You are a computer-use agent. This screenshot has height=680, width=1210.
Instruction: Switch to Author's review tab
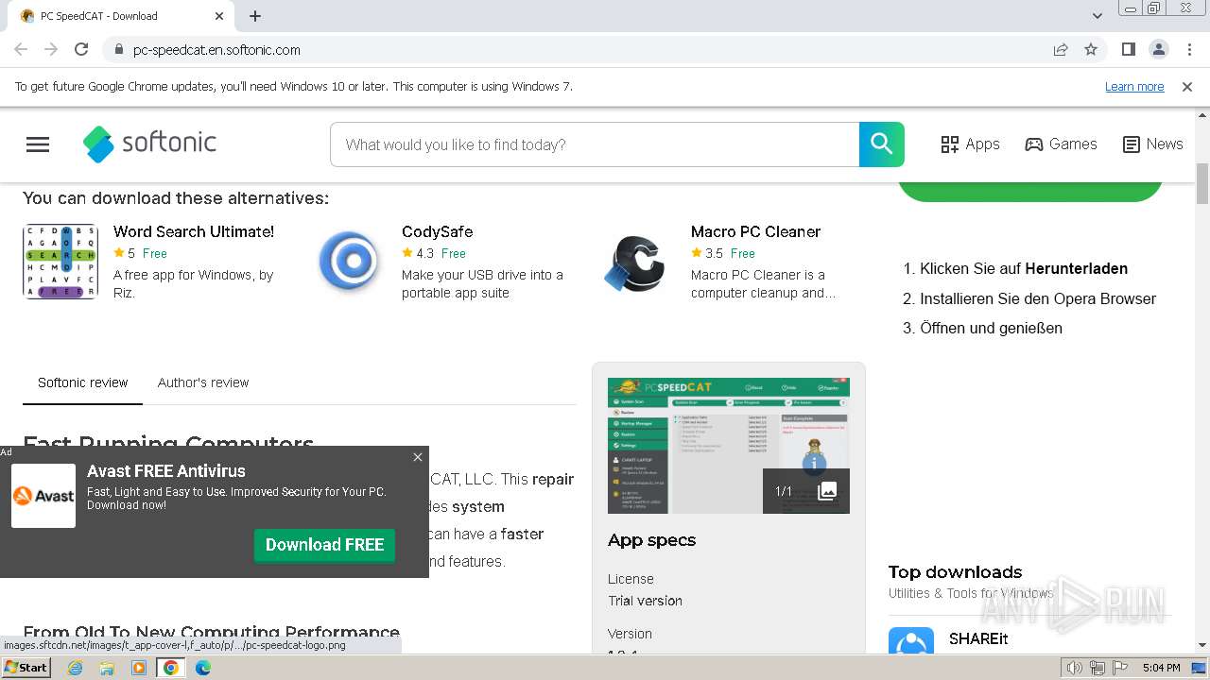tap(203, 382)
